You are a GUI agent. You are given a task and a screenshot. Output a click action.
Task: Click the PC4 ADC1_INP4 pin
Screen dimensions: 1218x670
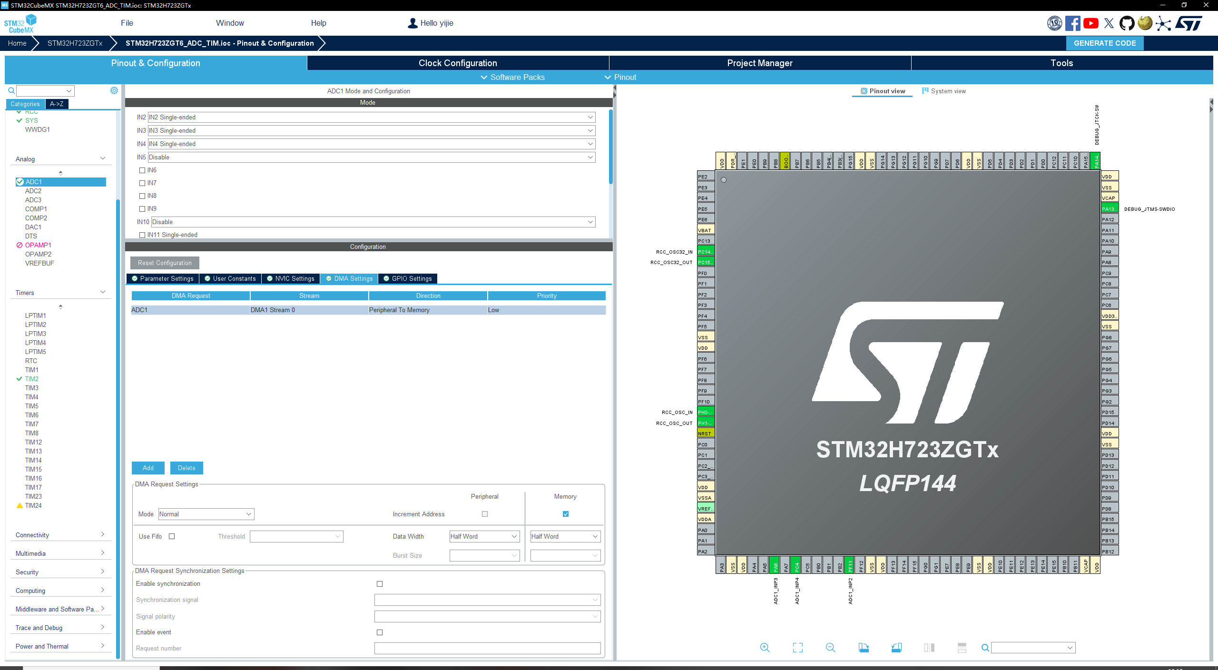(x=797, y=565)
